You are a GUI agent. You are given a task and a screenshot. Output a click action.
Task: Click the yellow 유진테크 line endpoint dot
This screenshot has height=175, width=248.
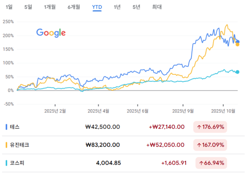237,44
